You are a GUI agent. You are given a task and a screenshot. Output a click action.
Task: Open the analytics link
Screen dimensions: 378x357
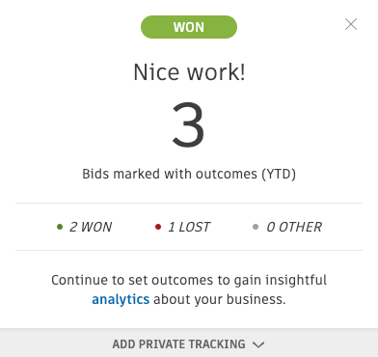pos(121,299)
